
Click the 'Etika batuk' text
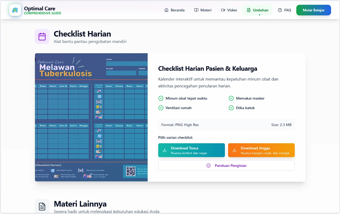pyautogui.click(x=245, y=108)
